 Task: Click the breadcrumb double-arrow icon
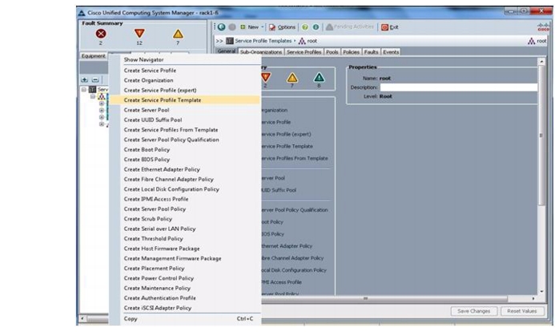pos(219,41)
